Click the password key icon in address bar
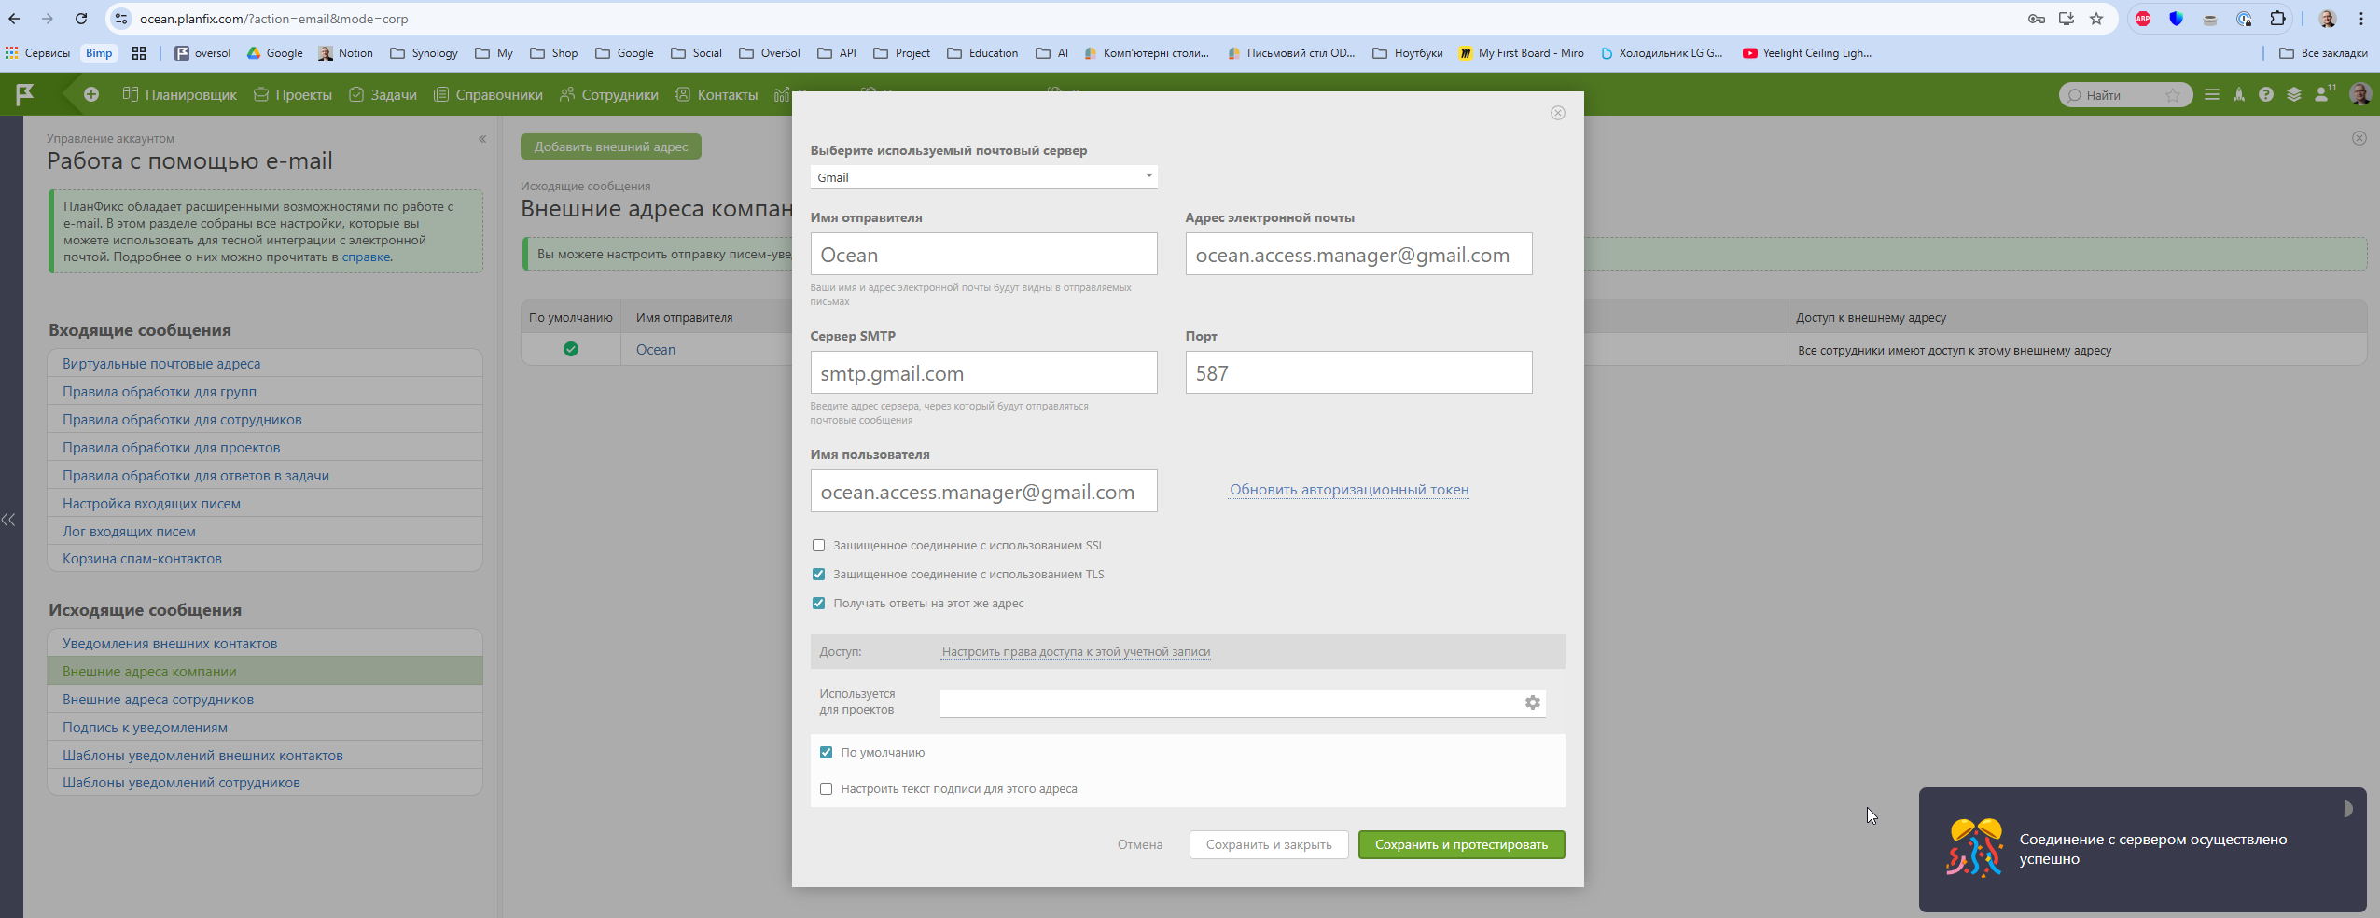Viewport: 2380px width, 918px height. pyautogui.click(x=2037, y=19)
